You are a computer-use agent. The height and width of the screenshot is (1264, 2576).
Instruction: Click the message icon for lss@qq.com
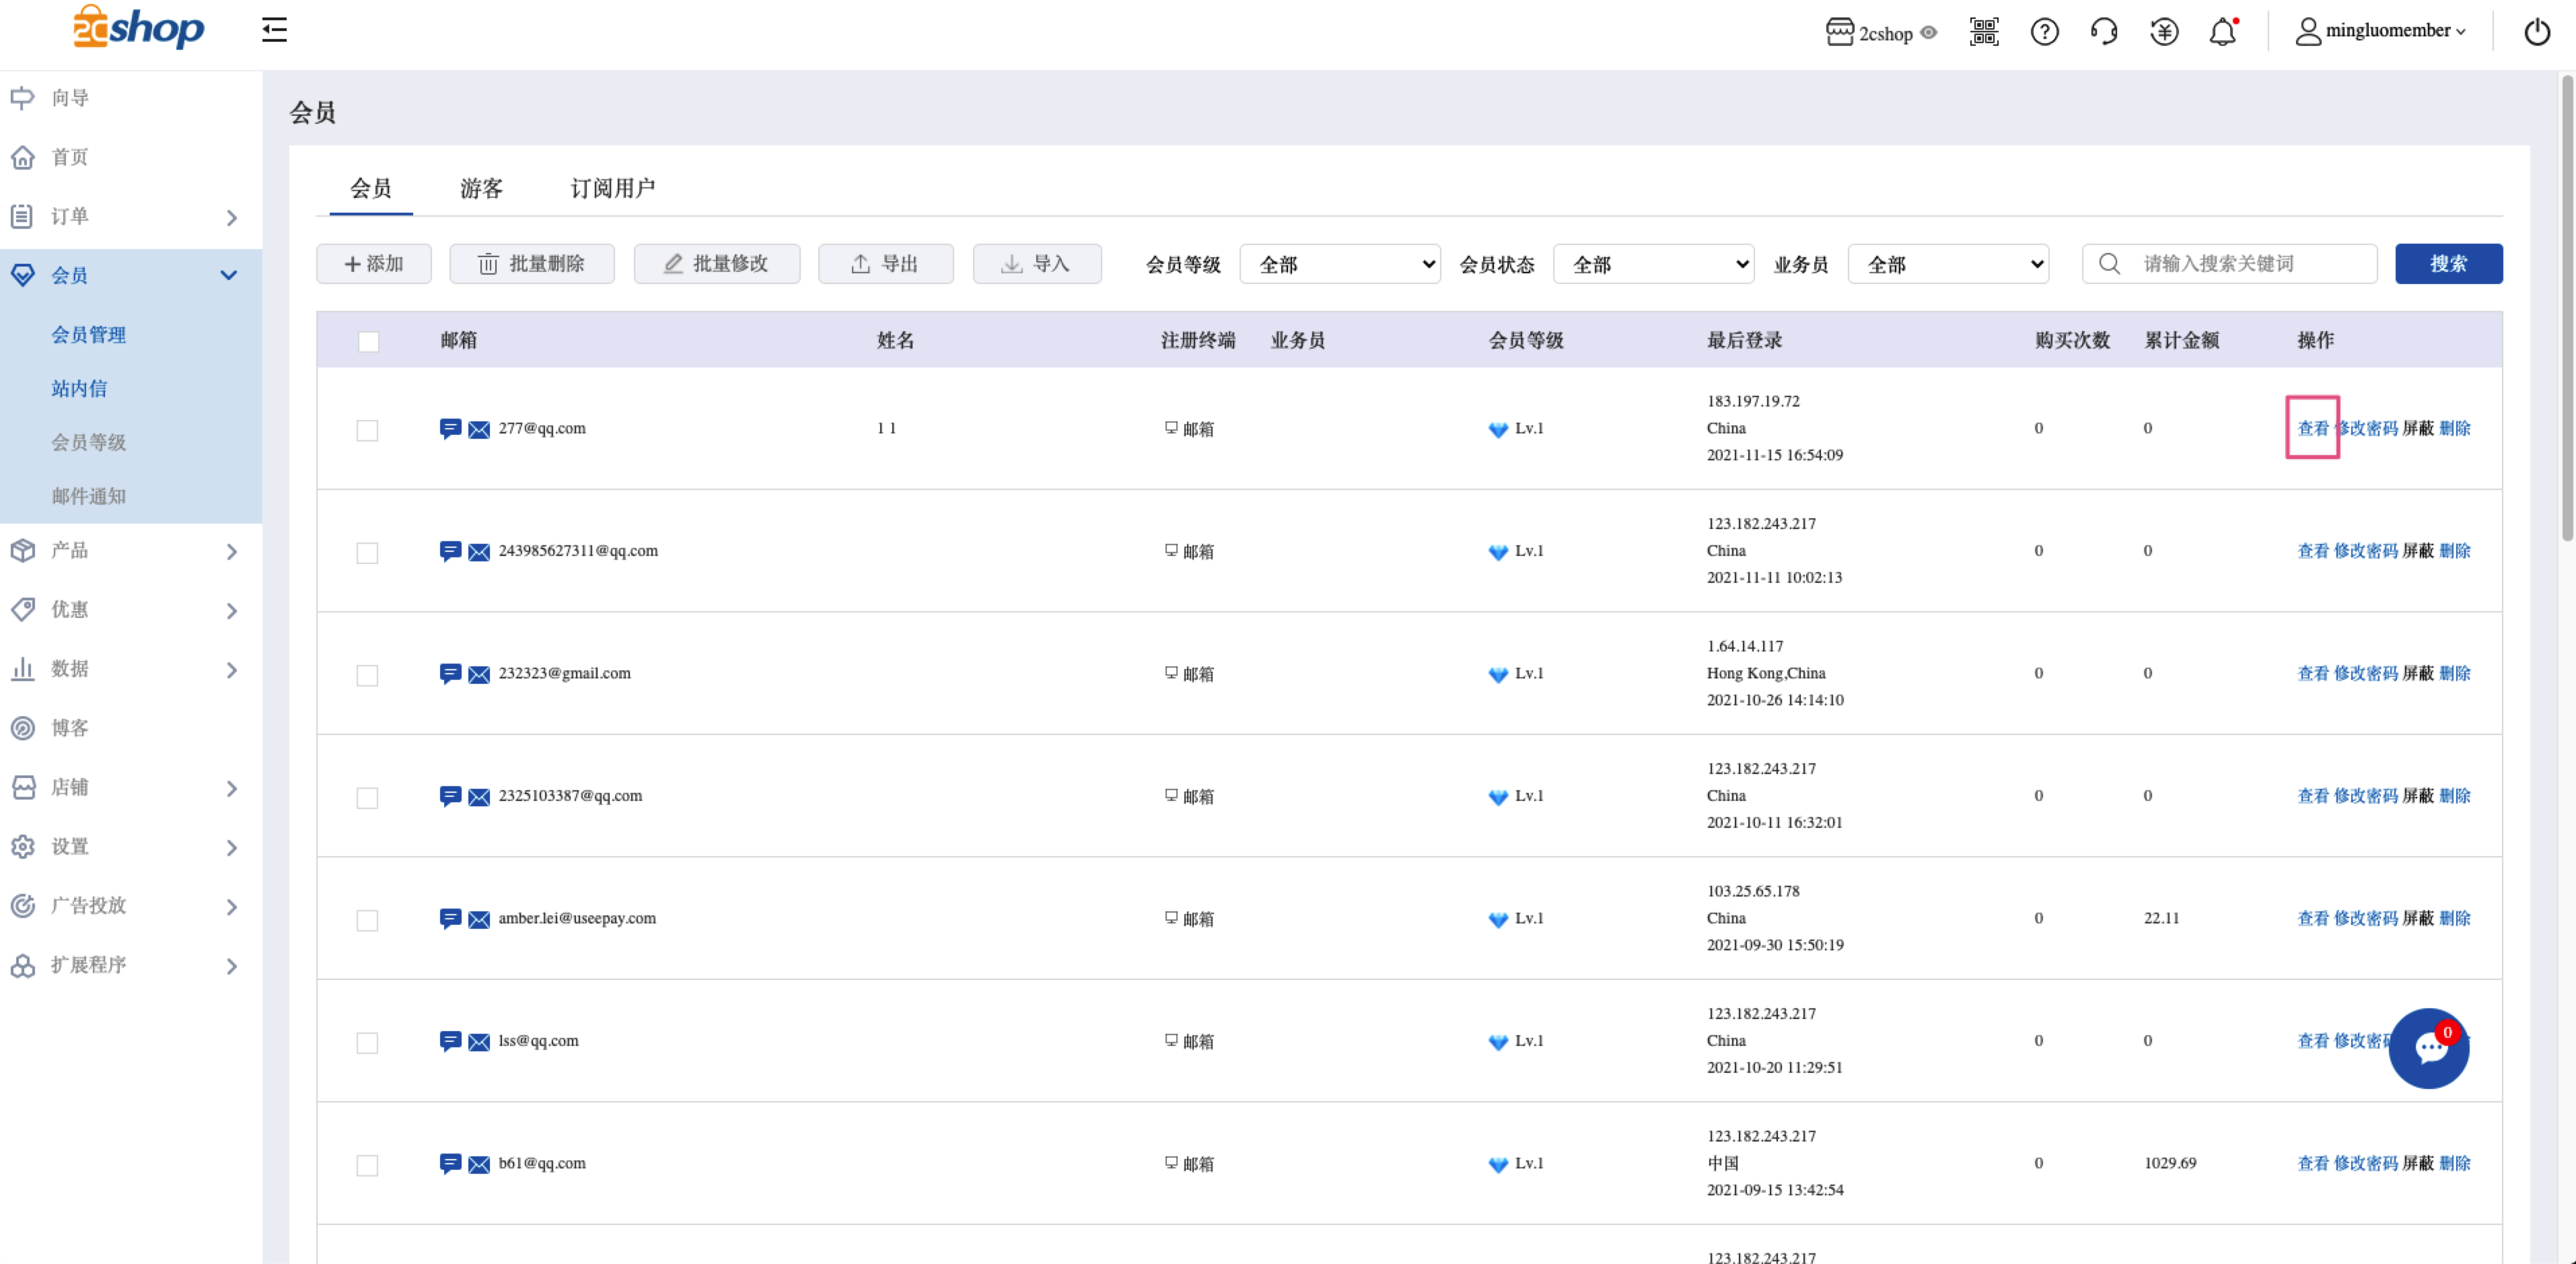(450, 1041)
